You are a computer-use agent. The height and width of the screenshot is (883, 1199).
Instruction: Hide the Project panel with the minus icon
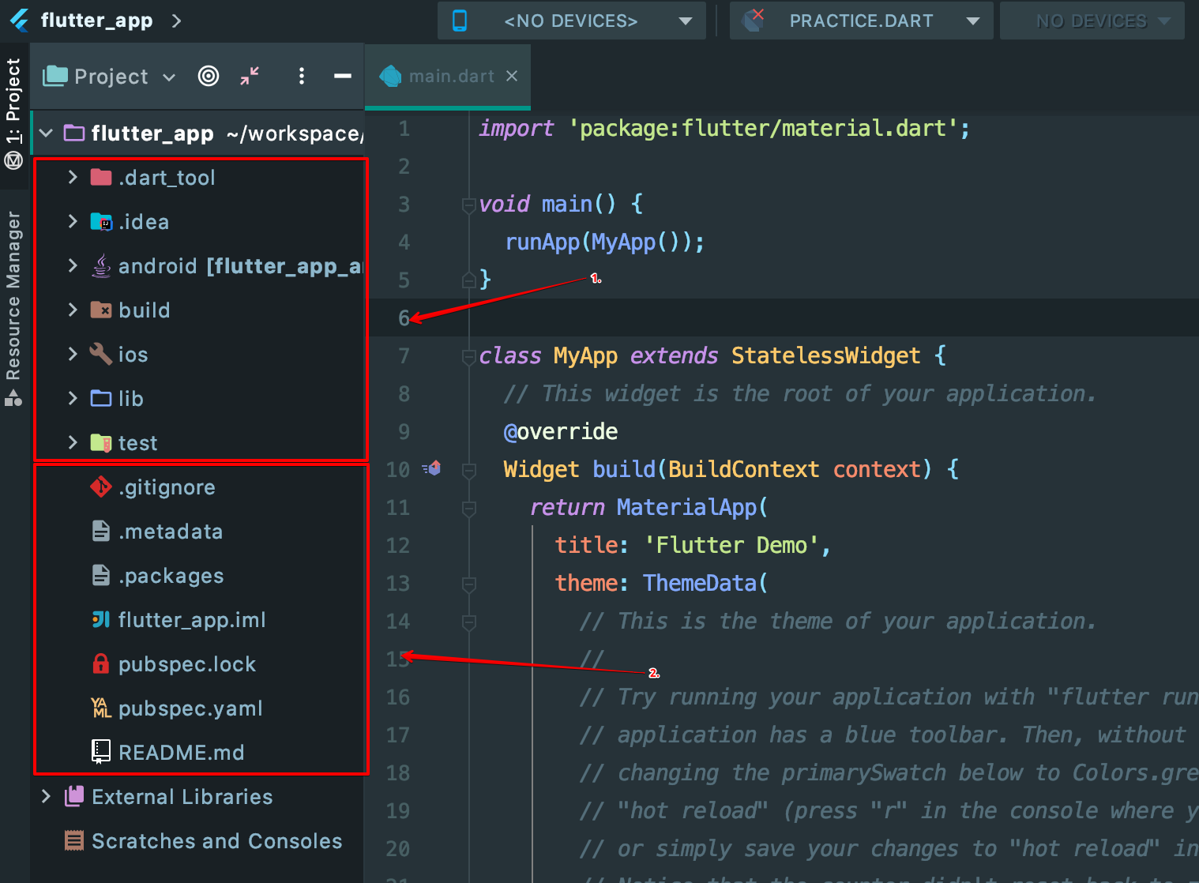(342, 76)
